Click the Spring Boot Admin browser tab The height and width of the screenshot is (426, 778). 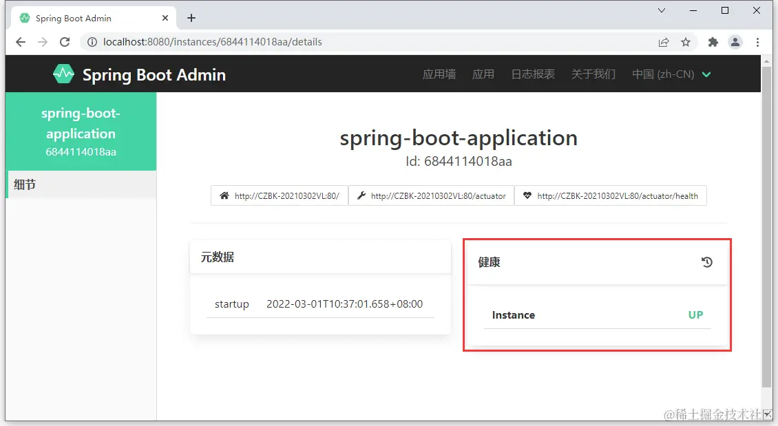point(93,19)
